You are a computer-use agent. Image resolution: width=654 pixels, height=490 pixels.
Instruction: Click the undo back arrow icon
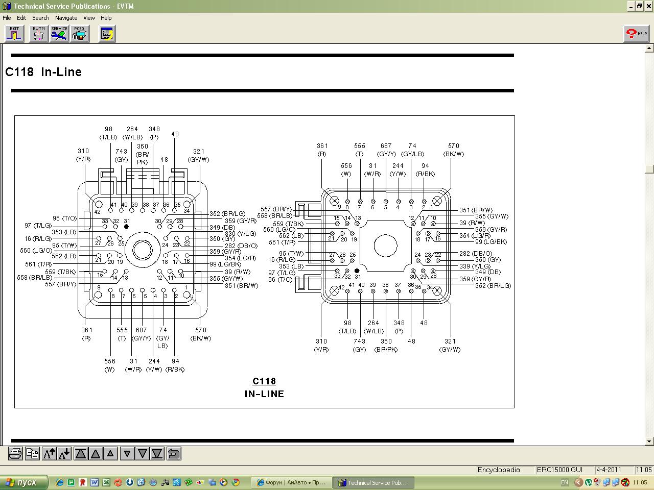[174, 453]
